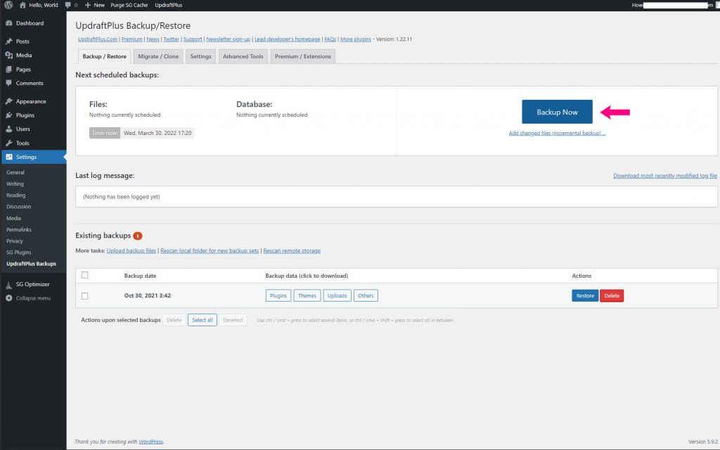Open General settings submenu item

(15, 173)
